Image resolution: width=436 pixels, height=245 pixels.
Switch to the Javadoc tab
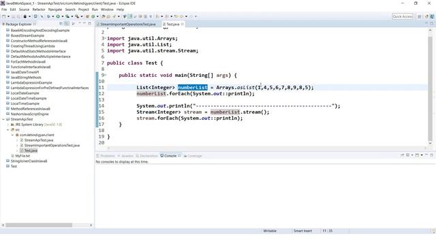coord(125,156)
